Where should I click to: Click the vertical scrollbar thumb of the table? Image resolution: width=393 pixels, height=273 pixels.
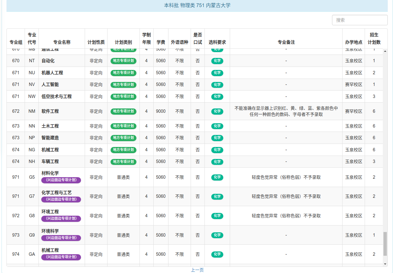tap(385, 244)
